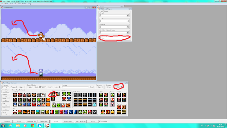This screenshot has width=227, height=128.
Task: Select the SMB2 game selection
Action: [x=37, y=87]
